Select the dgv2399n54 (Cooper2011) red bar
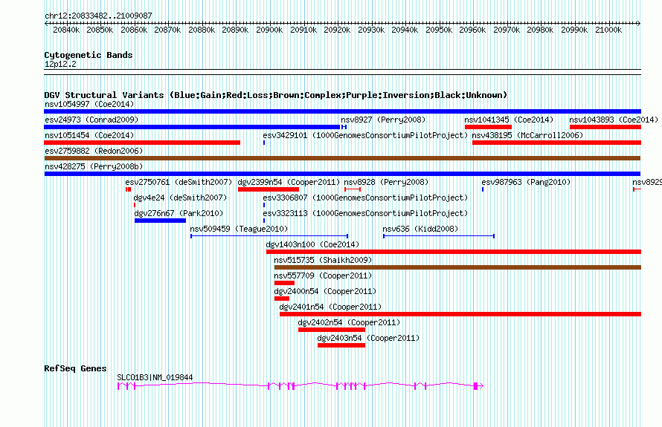The image size is (662, 427). [x=269, y=189]
